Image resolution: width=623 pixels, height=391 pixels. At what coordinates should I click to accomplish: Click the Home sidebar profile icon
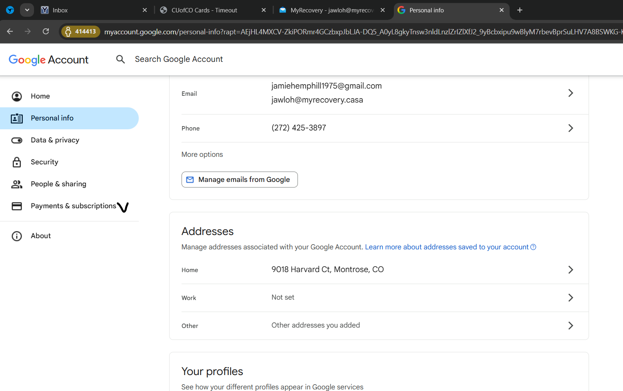pyautogui.click(x=17, y=96)
